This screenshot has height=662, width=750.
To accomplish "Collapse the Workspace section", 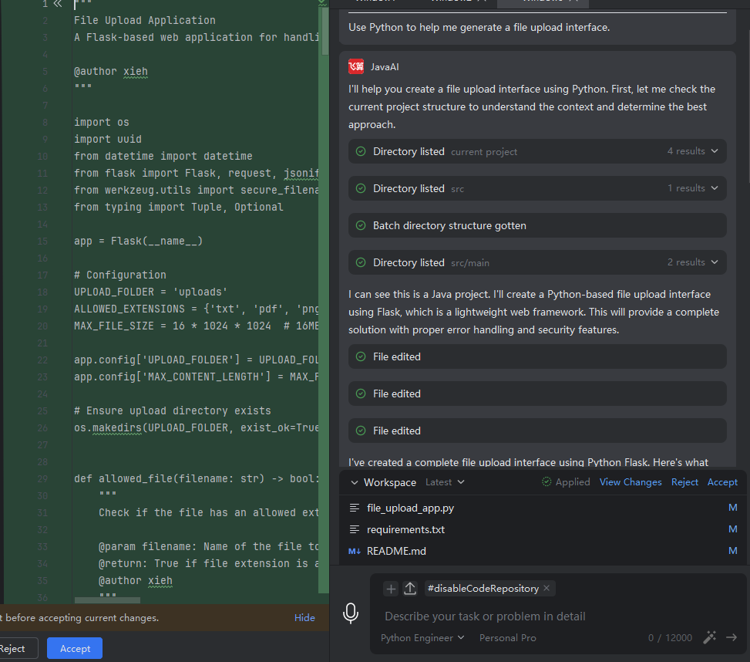I will click(355, 482).
